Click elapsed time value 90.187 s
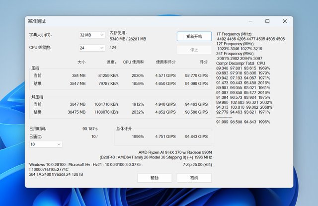The width and height of the screenshot is (318, 206). [90, 129]
